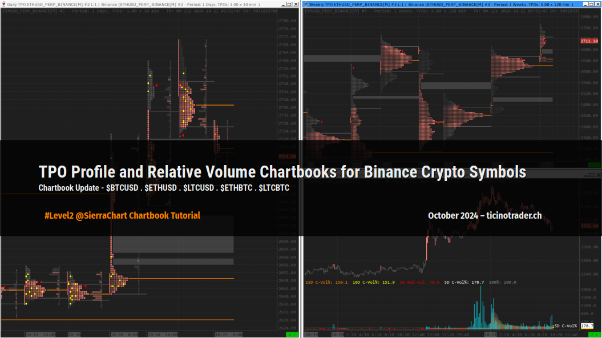Click the 2652.00 price label on the Daily chart scale
602x338 pixels.
[x=287, y=273]
